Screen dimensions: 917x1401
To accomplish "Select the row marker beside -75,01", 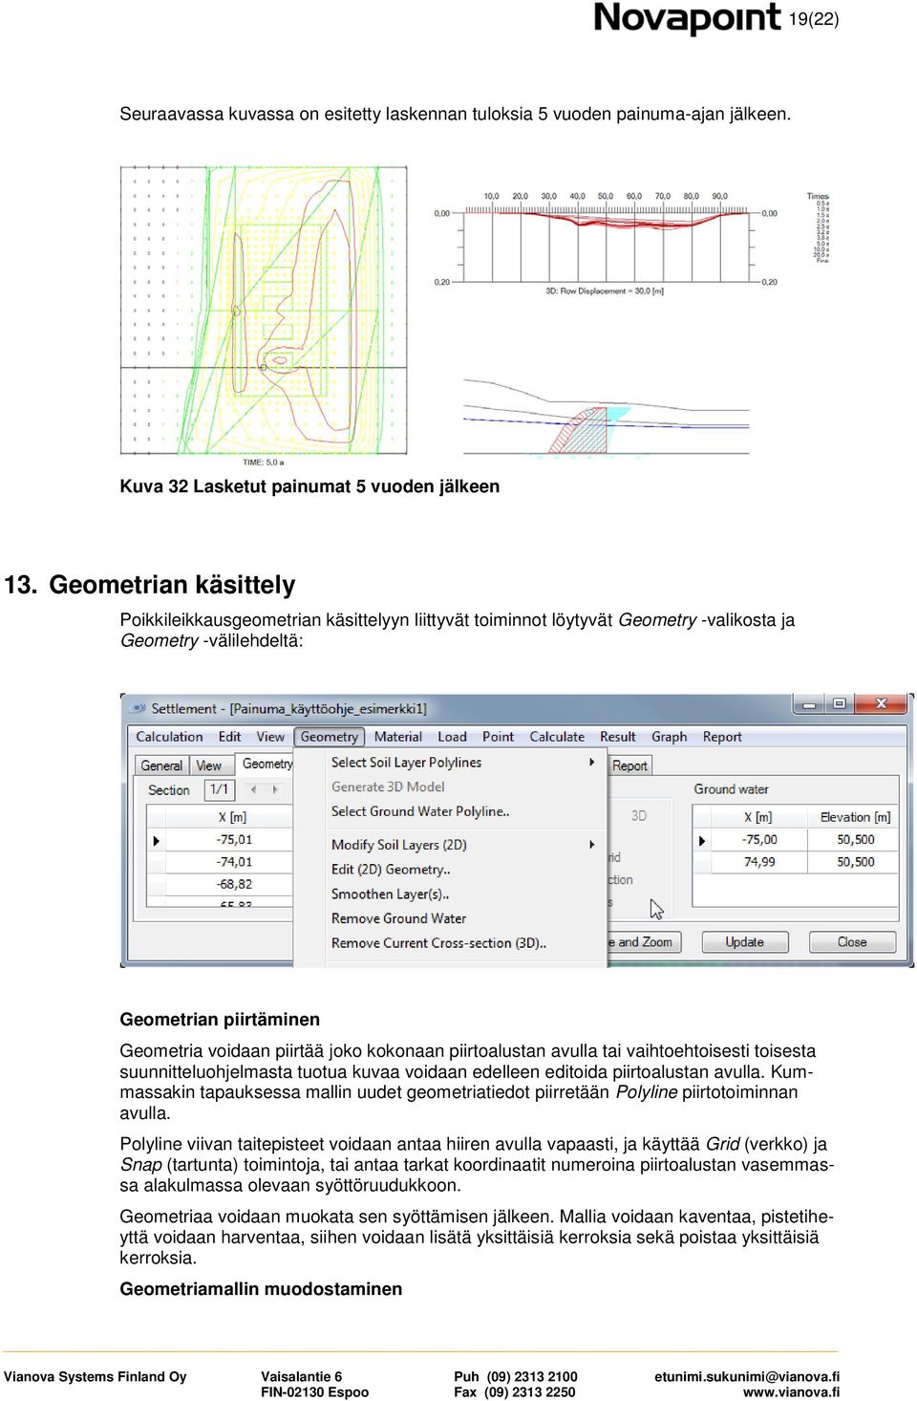I will (156, 840).
